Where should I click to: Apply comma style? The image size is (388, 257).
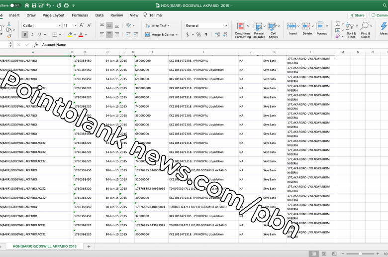tap(206, 34)
